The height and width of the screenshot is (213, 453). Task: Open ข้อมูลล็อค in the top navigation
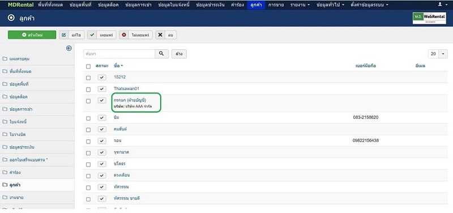pos(108,5)
